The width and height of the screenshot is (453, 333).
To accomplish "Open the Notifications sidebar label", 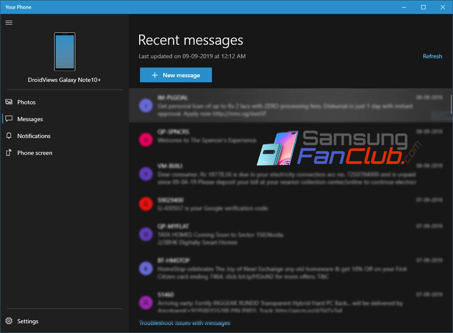I will coord(34,136).
